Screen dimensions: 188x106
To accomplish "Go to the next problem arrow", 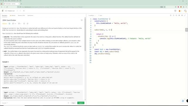I will pos(20,11).
